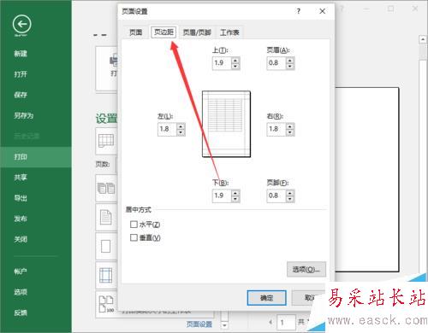
Task: Open the 打开 menu item
Action: [x=21, y=74]
